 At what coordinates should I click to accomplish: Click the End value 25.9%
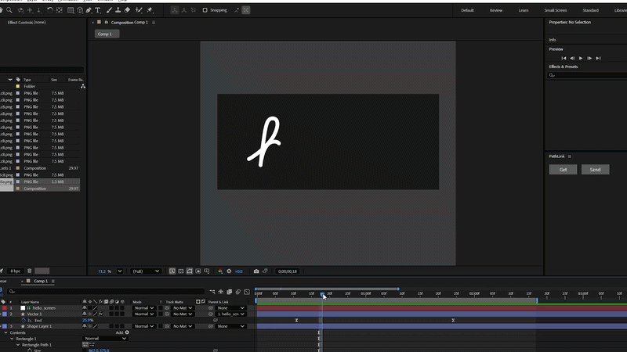[88, 321]
